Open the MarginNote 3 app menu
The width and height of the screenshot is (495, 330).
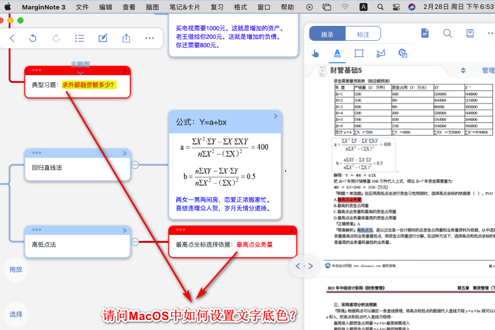coord(43,7)
